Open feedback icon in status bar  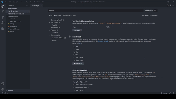click(x=170, y=93)
